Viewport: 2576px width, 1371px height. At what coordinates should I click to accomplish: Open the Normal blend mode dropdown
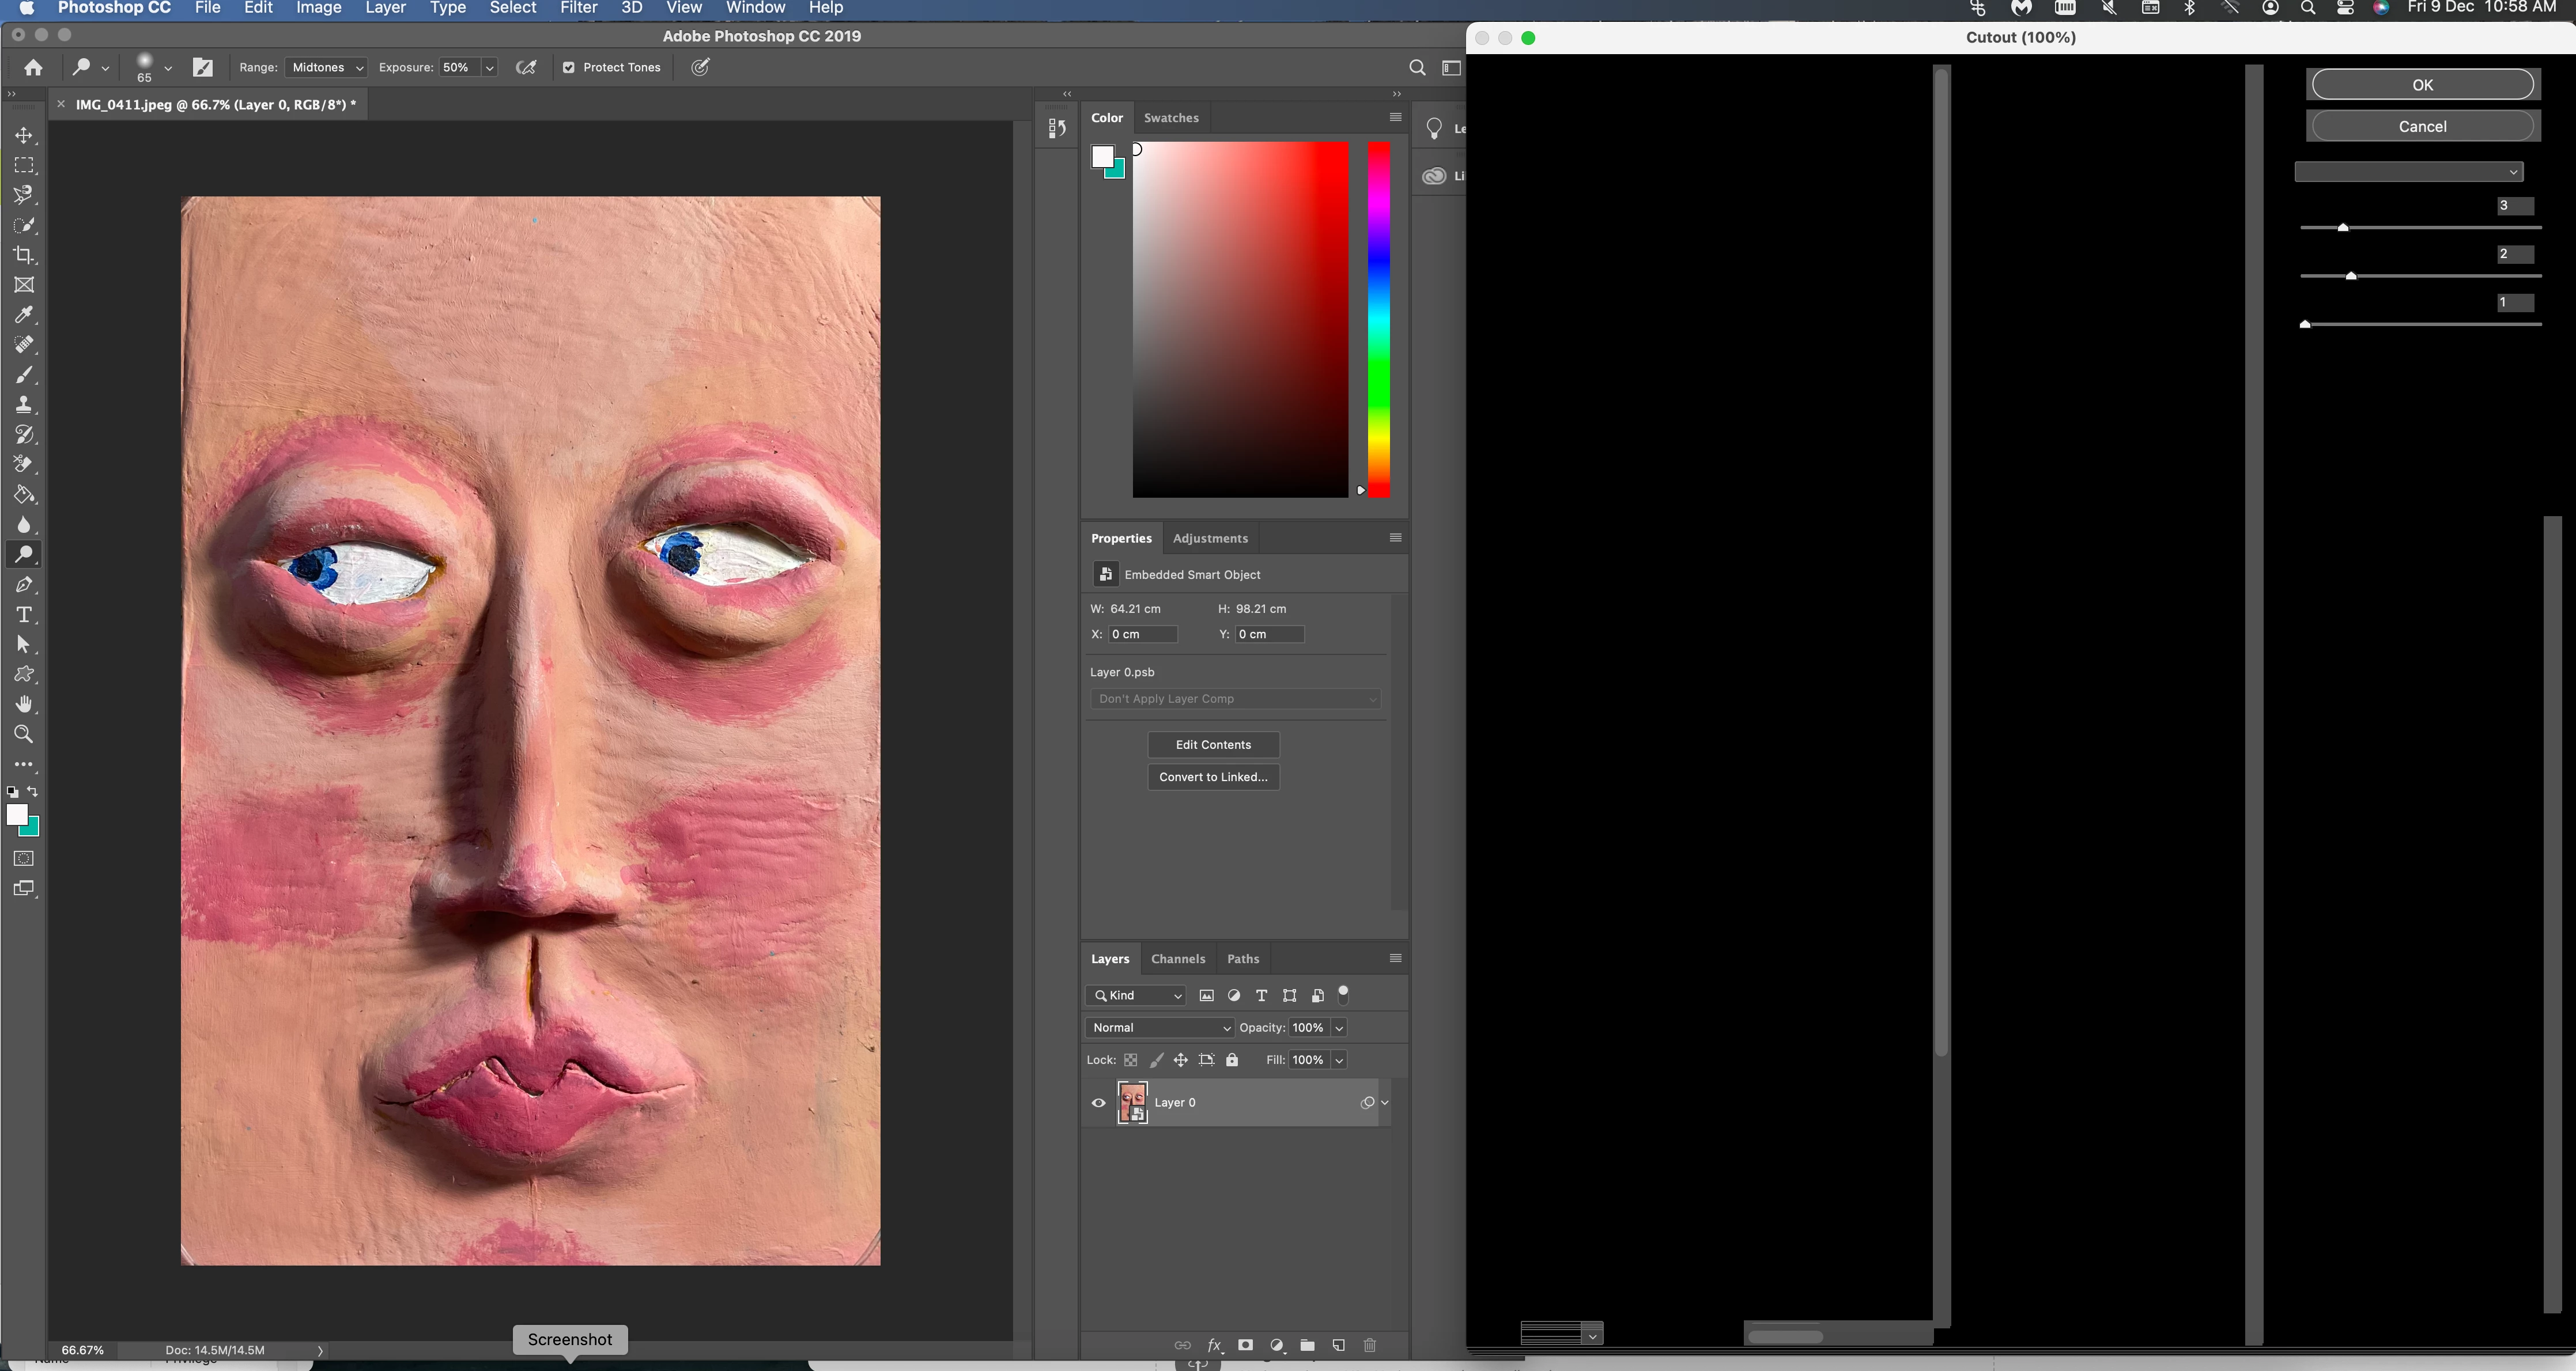[1160, 1027]
